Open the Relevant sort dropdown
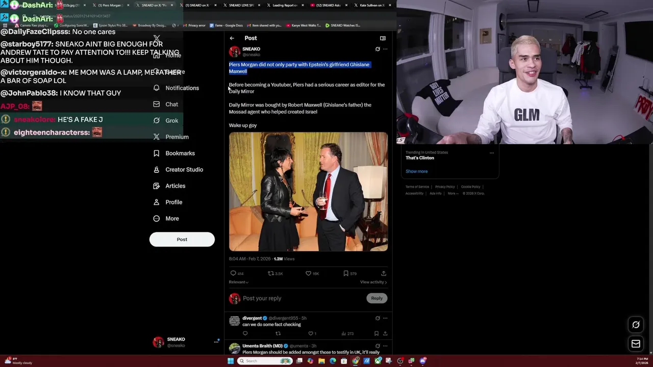 pyautogui.click(x=239, y=282)
